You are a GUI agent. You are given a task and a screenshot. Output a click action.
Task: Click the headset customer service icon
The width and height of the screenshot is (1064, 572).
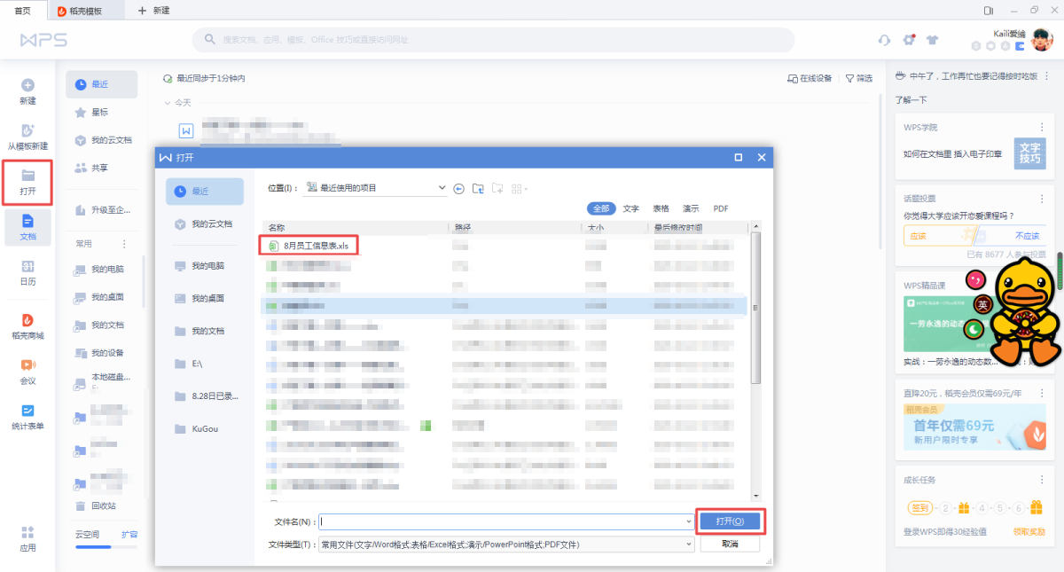(884, 40)
